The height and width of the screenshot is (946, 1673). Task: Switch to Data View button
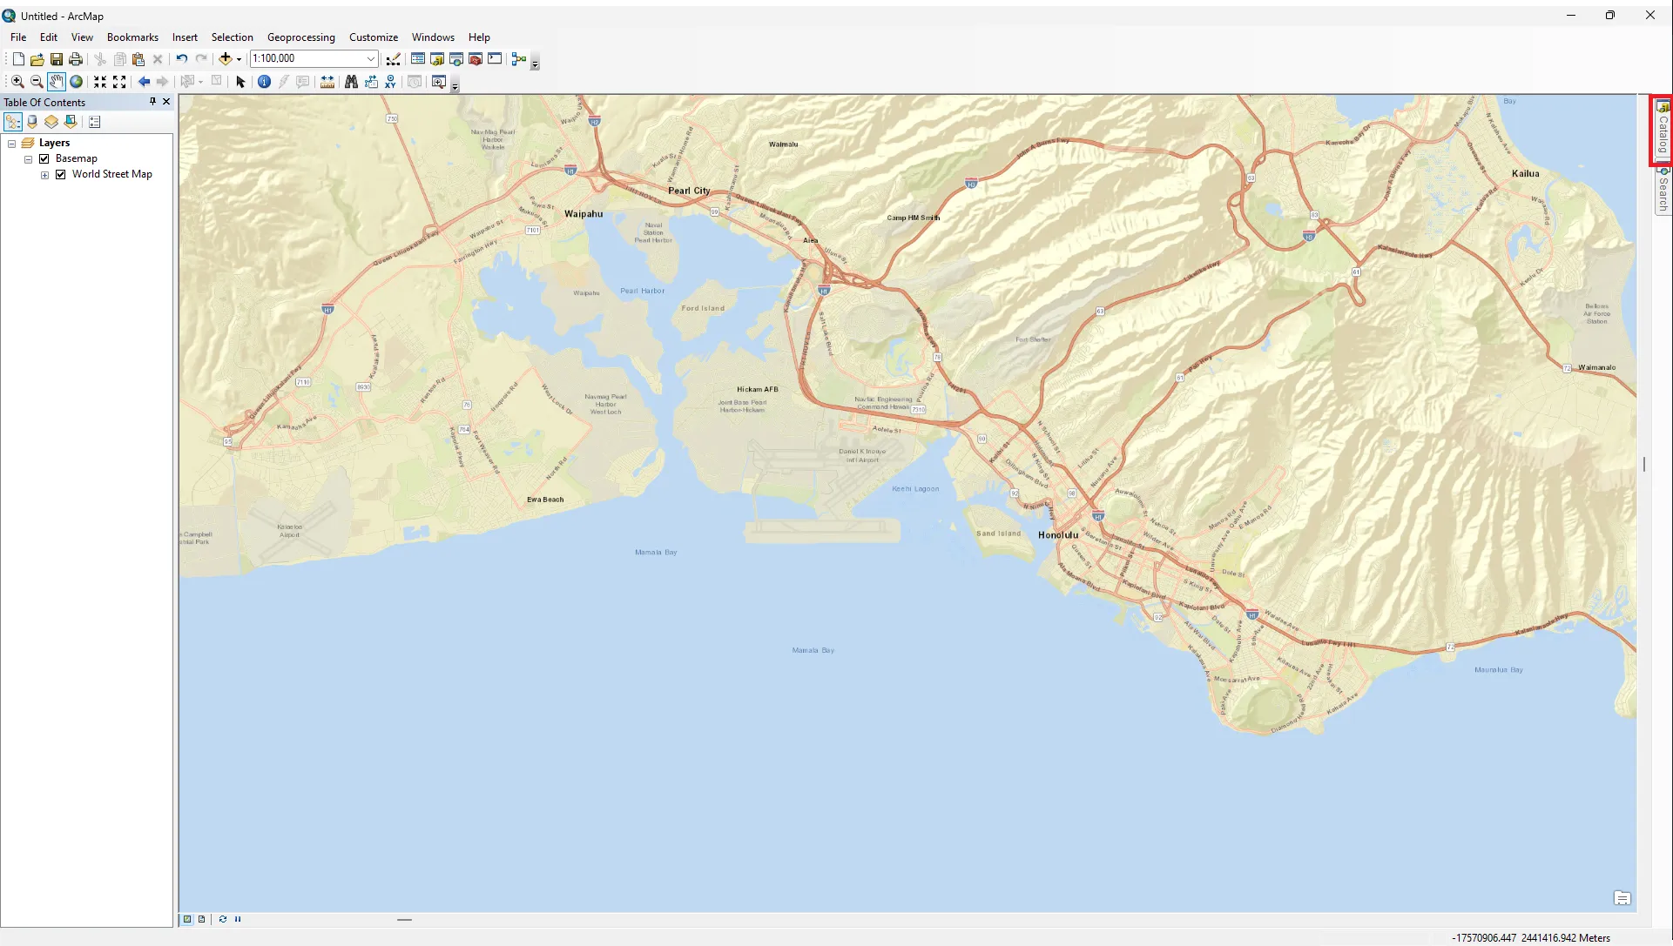point(187,919)
